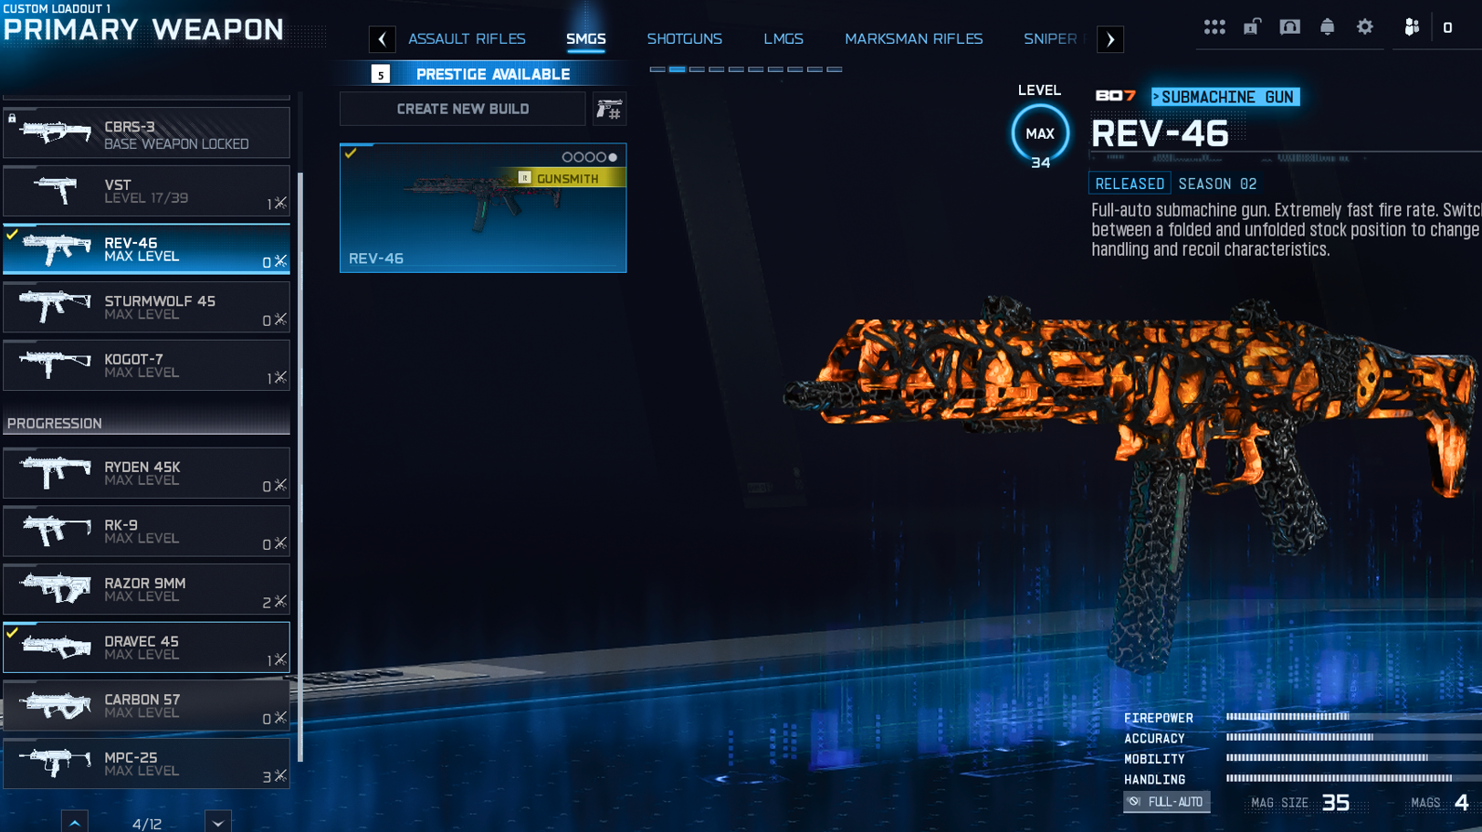Screen dimensions: 1482x832
Task: Click the Mags value "4"
Action: coord(1462,803)
